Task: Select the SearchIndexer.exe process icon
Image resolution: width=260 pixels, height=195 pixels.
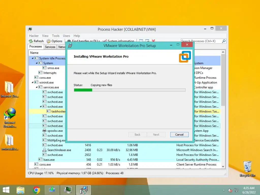Action: pyautogui.click(x=44, y=150)
